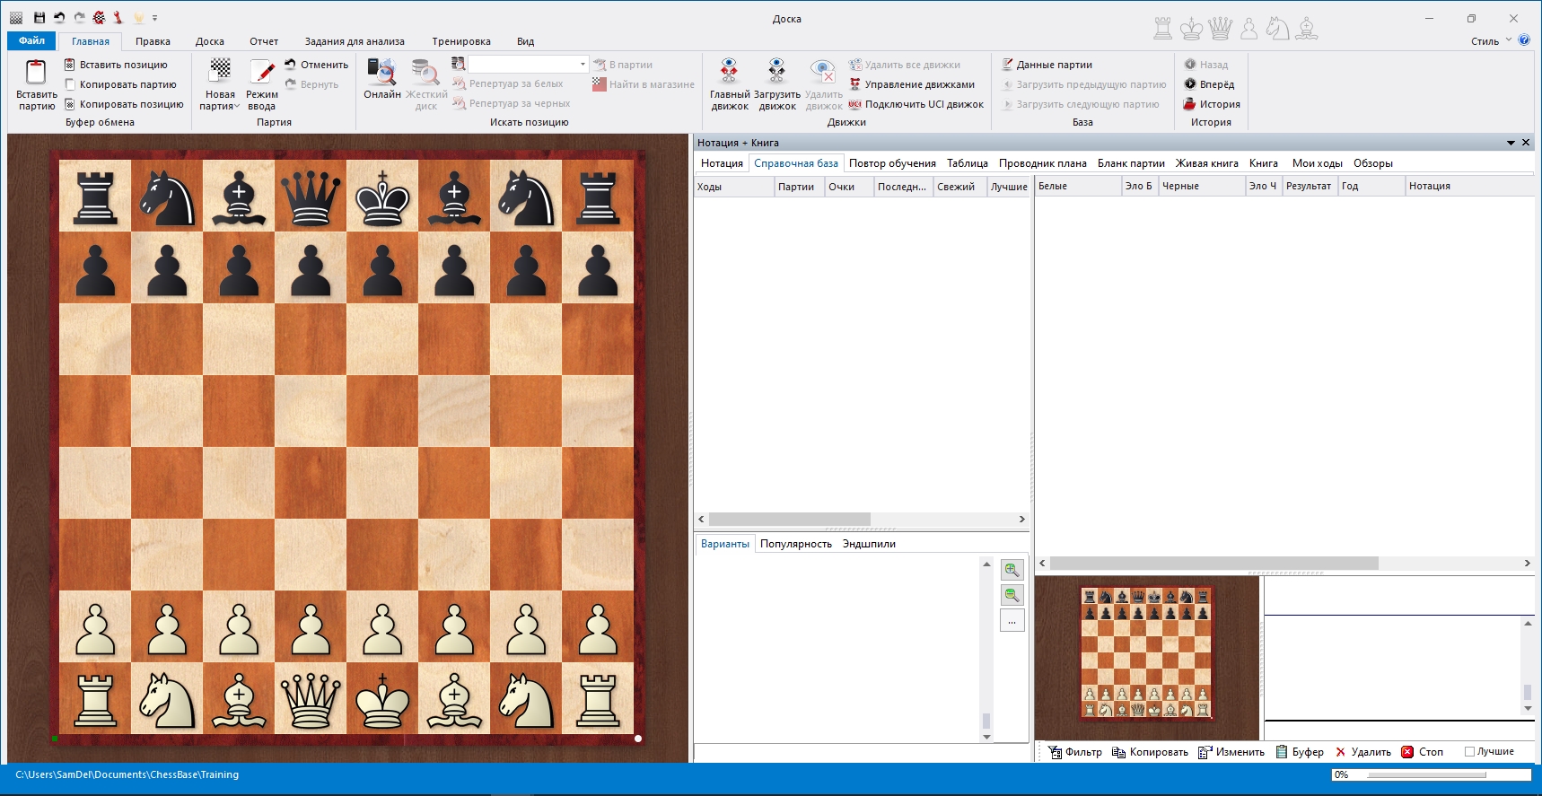Expand the position search combo box

point(583,65)
